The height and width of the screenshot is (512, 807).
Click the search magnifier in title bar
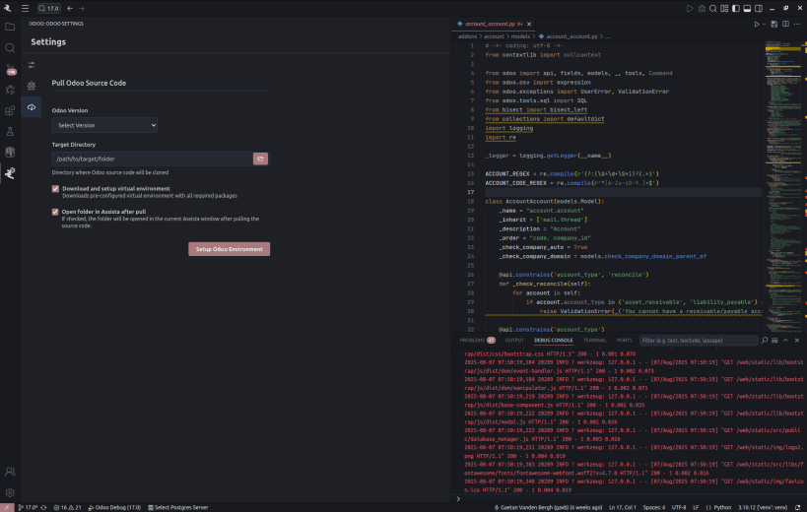pyautogui.click(x=712, y=8)
